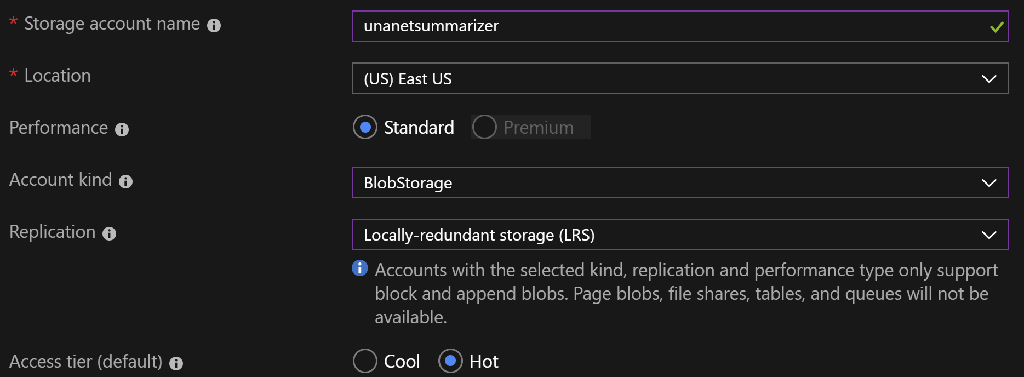Select the Standard performance option

[365, 127]
